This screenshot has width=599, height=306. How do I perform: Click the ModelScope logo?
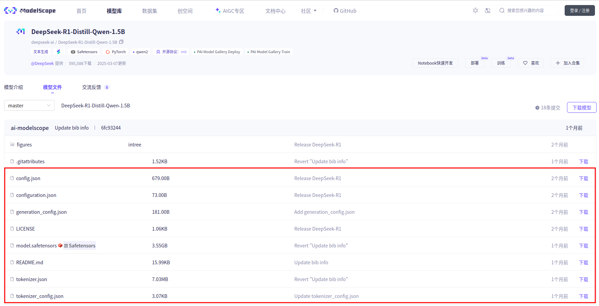point(30,11)
